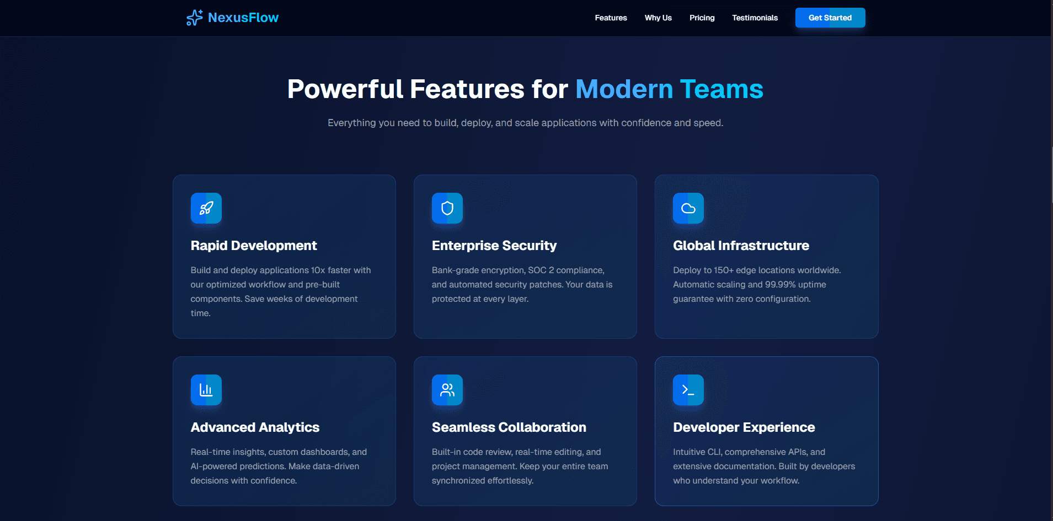Select the bar chart icon for Advanced Analytics

pyautogui.click(x=206, y=390)
